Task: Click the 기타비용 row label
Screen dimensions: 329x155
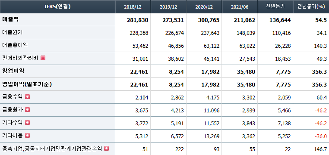Action: point(13,136)
